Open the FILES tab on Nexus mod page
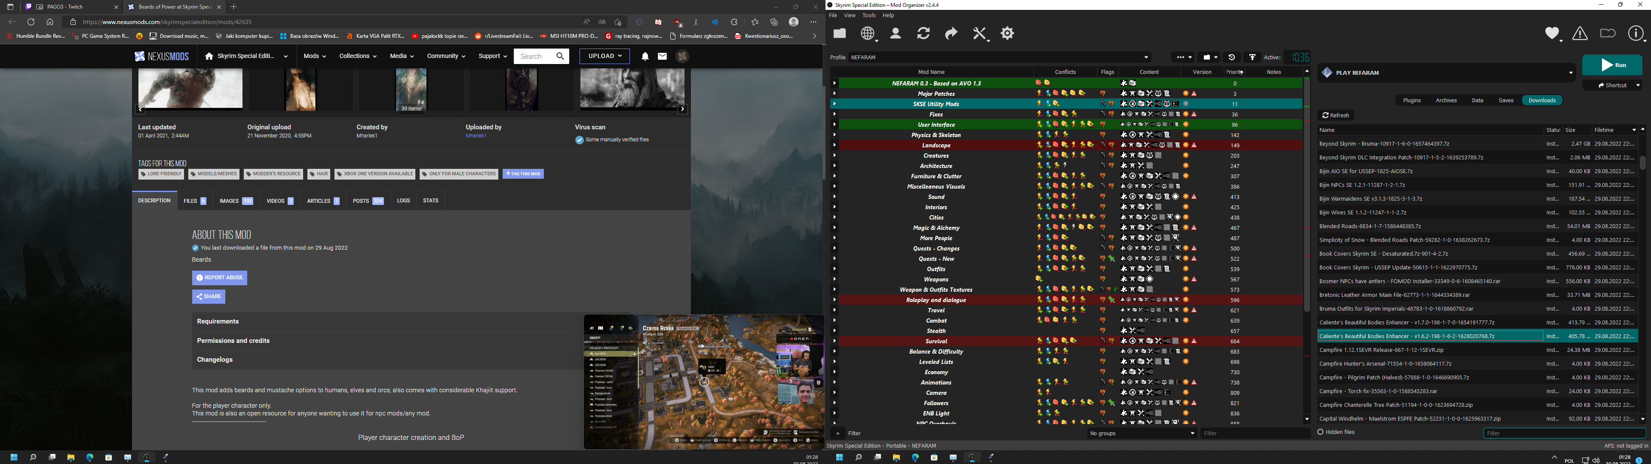Image resolution: width=1651 pixels, height=464 pixels. (195, 201)
